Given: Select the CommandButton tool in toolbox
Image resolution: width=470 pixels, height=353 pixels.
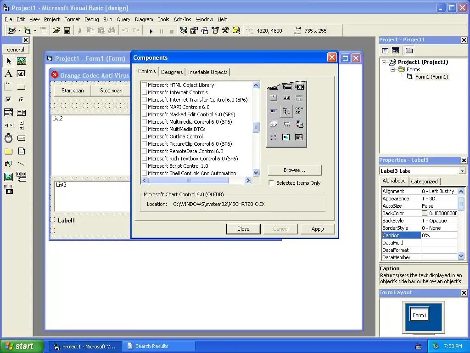Looking at the screenshot, I should 21,87.
